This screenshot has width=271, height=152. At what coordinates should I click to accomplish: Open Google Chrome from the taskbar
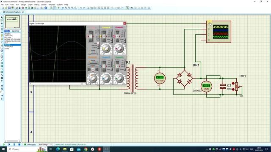click(86, 149)
